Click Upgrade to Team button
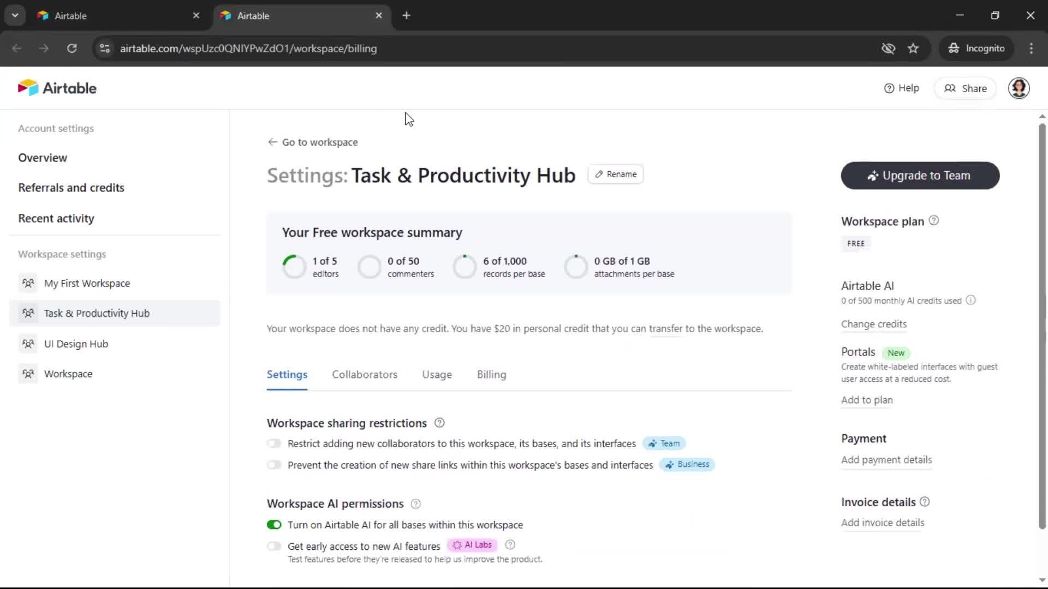The height and width of the screenshot is (589, 1048). [920, 176]
